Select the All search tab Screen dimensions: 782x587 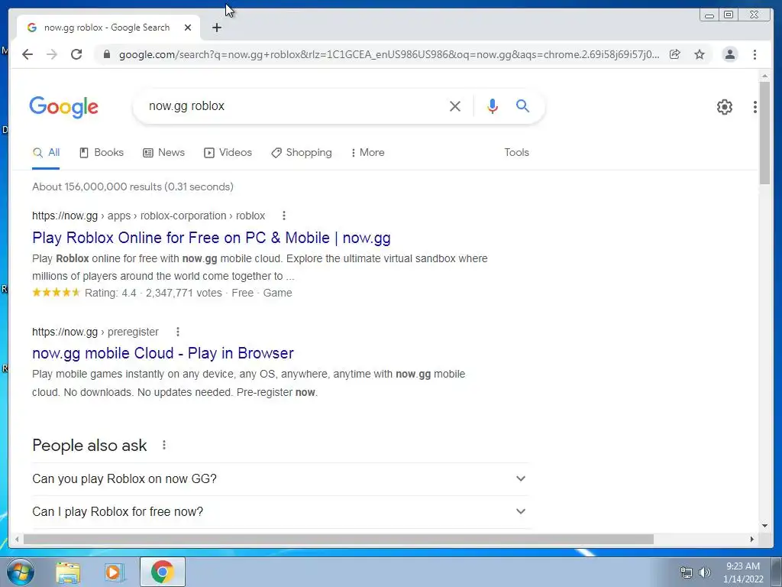[x=46, y=153]
